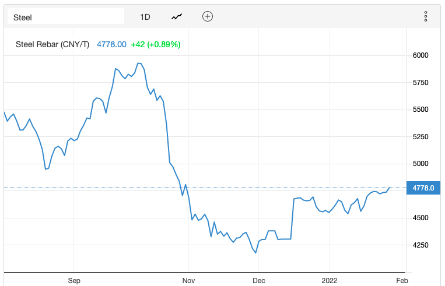445x286 pixels.
Task: Click the 4500 y-axis label
Action: coord(421,218)
